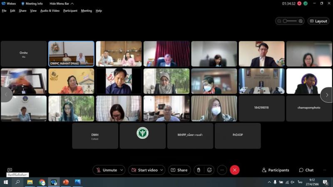Toggle the Participants panel

tap(276, 170)
